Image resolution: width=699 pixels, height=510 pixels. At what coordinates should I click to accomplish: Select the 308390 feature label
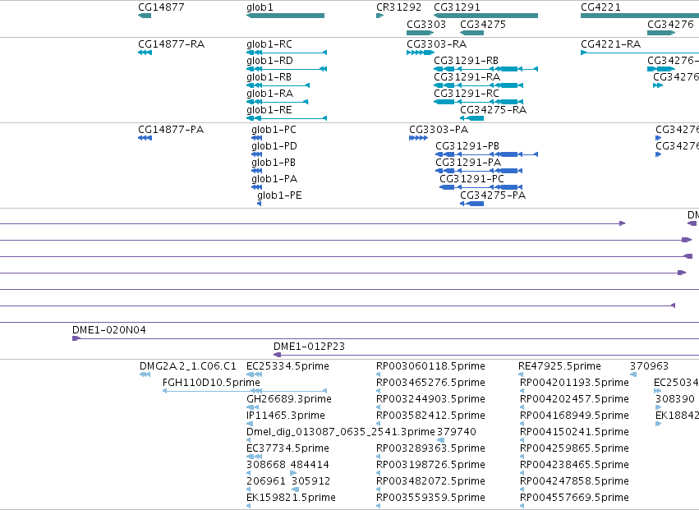(675, 399)
